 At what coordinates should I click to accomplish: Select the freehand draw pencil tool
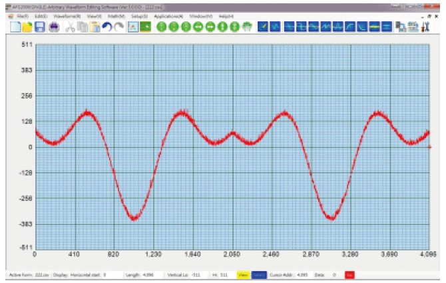pos(263,27)
